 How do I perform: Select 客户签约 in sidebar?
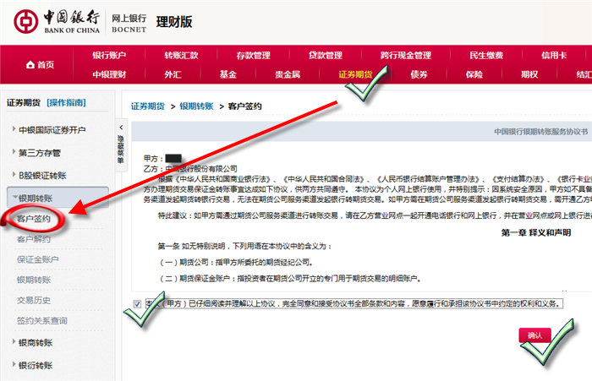(x=34, y=219)
